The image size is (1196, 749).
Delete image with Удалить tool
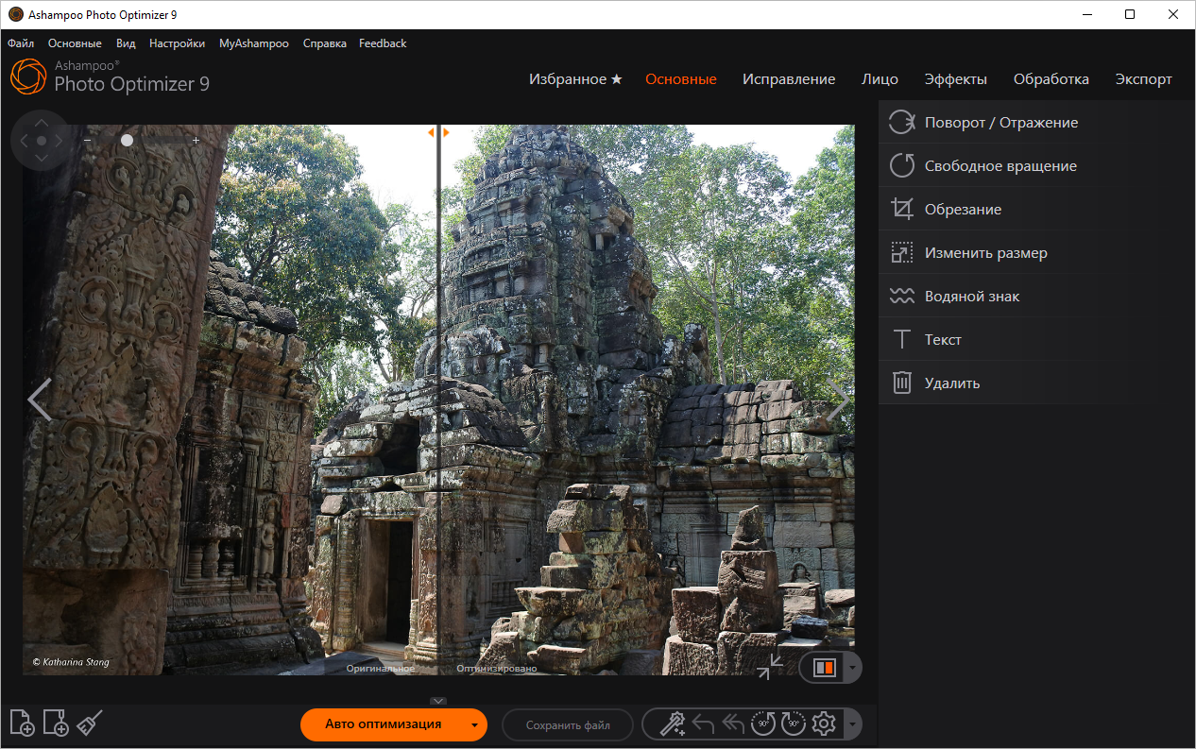point(951,383)
